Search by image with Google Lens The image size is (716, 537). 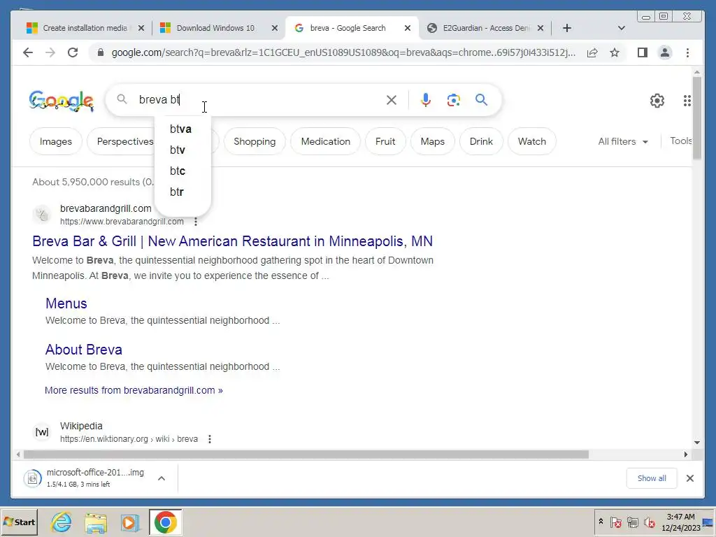pyautogui.click(x=453, y=99)
